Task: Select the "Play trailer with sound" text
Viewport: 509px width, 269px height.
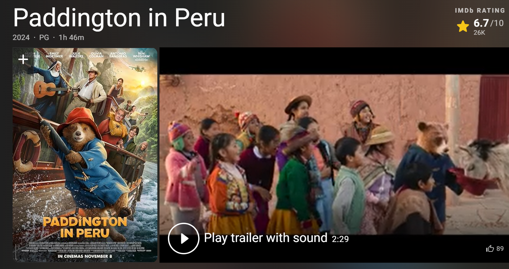Action: coord(266,238)
